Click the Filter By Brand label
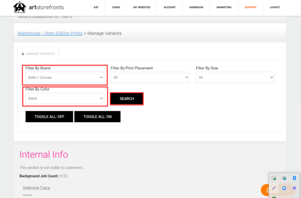 point(38,68)
